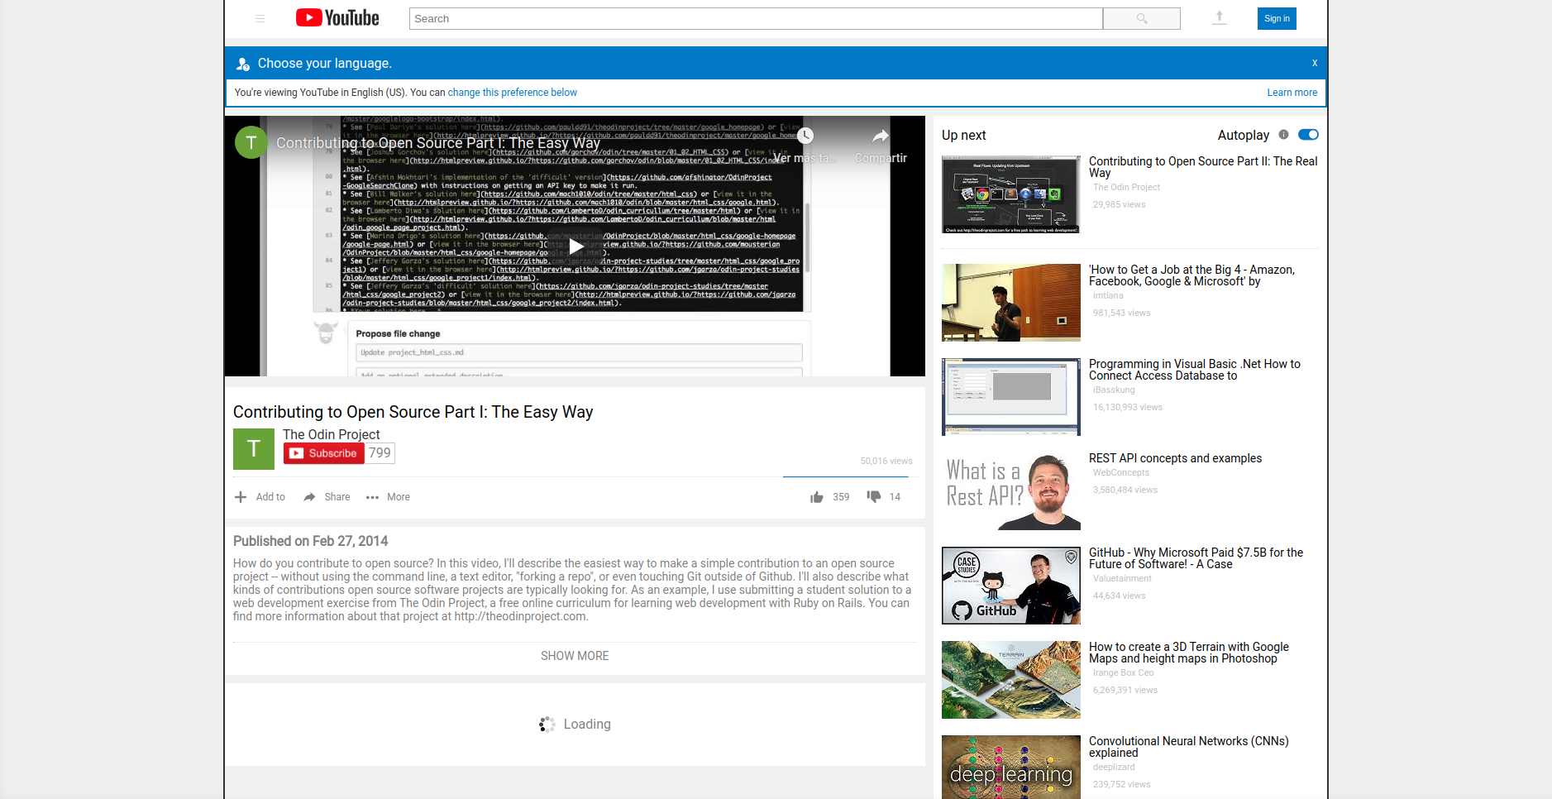The height and width of the screenshot is (799, 1552).
Task: Click the 'Up next' heading
Action: [x=964, y=135]
